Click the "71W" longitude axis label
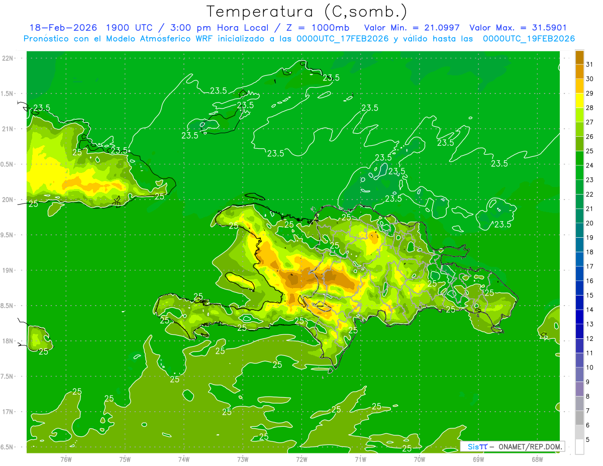The image size is (603, 466). click(x=360, y=459)
